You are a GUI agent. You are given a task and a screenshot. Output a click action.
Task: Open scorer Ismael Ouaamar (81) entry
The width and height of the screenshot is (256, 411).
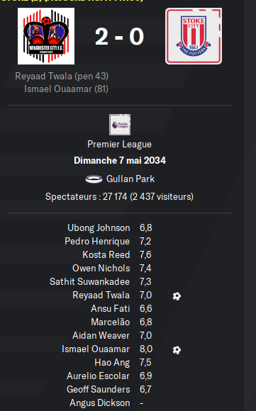[66, 89]
